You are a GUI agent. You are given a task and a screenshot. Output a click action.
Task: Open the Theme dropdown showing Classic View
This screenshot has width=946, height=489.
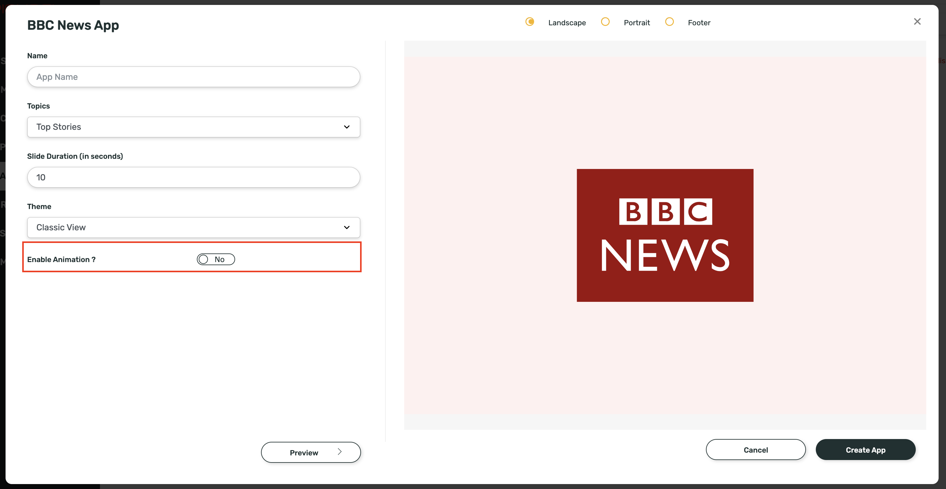pyautogui.click(x=193, y=228)
